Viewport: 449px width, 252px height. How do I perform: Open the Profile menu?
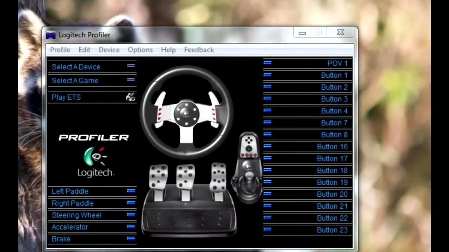[60, 50]
